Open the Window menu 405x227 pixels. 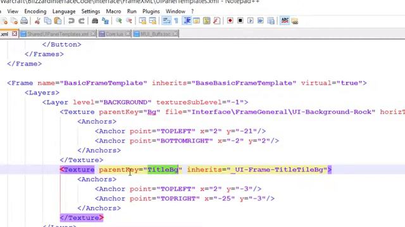pyautogui.click(x=175, y=11)
